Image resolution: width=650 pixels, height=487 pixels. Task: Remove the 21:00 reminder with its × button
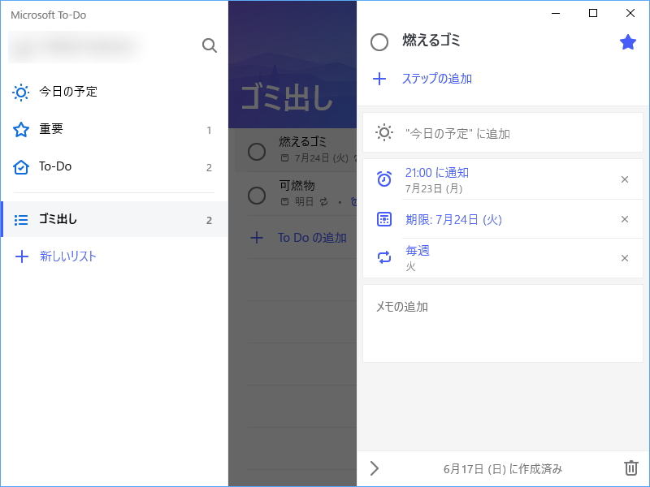[x=625, y=179]
